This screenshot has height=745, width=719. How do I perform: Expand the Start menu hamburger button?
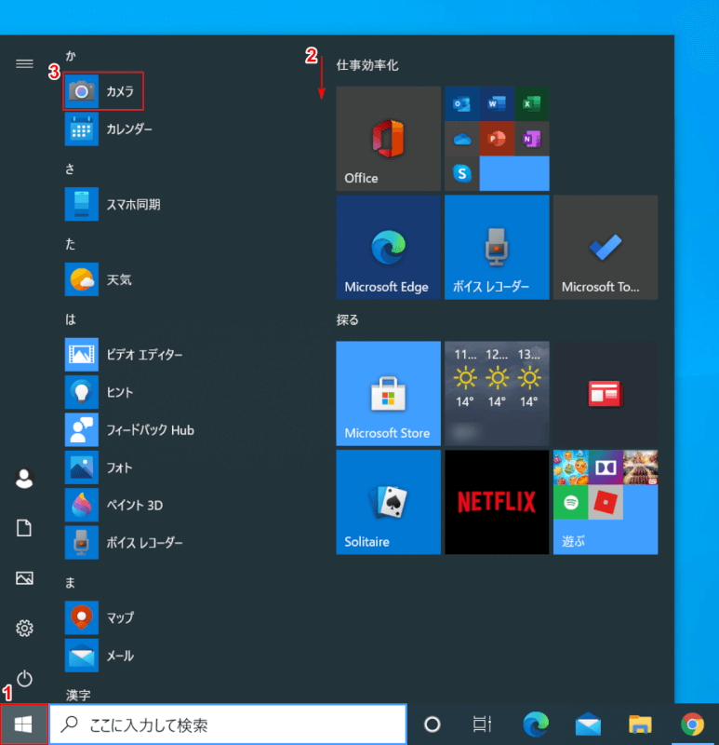[25, 63]
